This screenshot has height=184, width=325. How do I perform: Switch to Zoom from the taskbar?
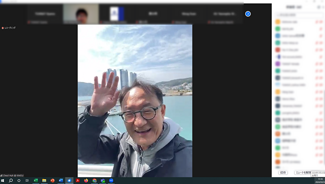coord(111,180)
